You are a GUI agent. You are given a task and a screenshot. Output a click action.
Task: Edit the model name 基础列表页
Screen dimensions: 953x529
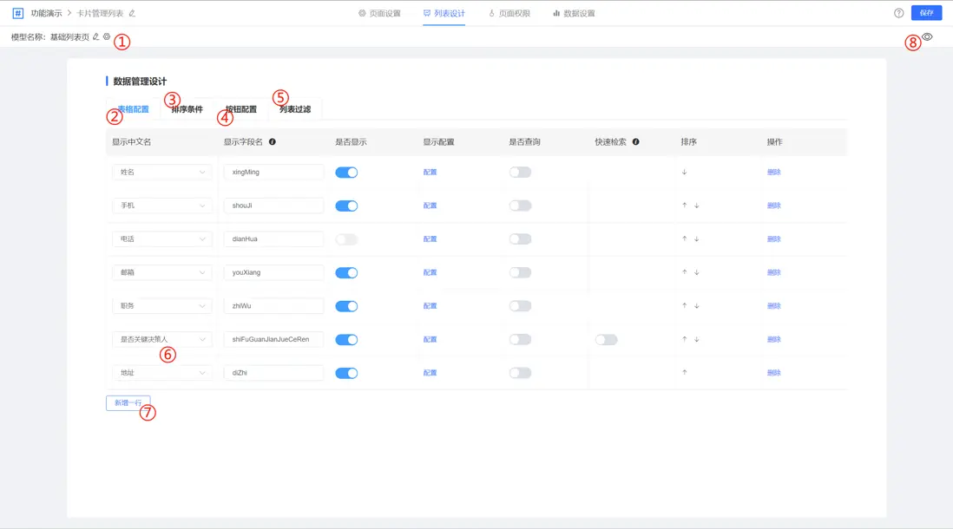point(96,36)
